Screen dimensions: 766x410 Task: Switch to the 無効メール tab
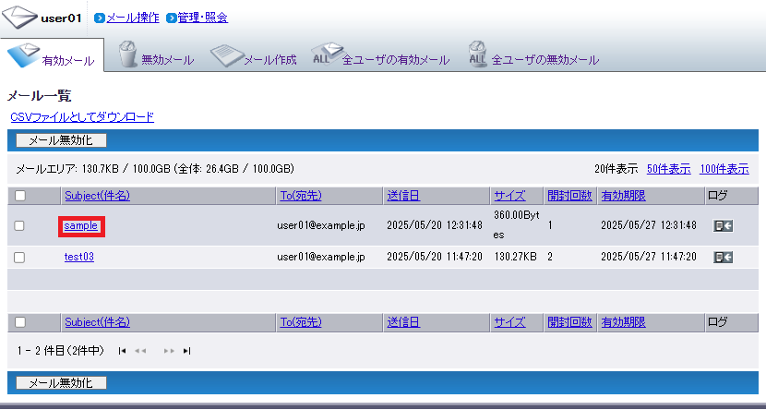pyautogui.click(x=155, y=59)
